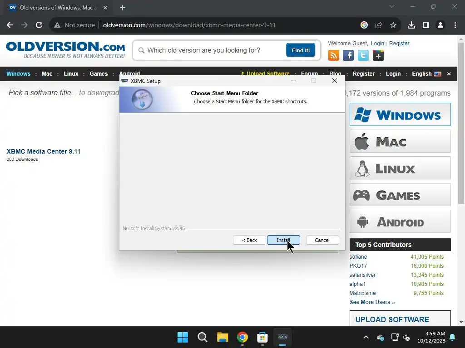The height and width of the screenshot is (348, 465).
Task: Share this page using the share icon
Action: (x=379, y=25)
